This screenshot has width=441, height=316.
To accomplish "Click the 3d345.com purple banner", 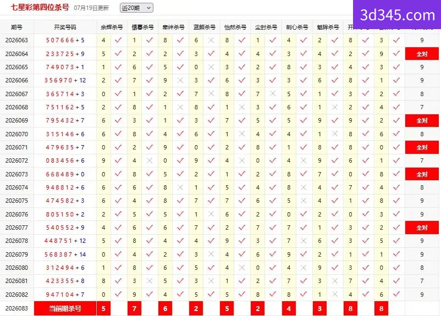I will (397, 15).
